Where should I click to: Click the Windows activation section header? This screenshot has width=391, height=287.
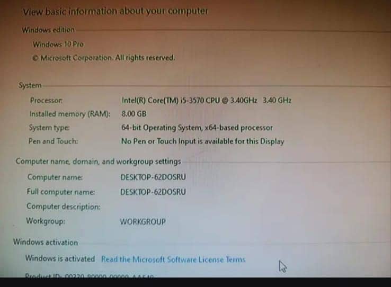(x=46, y=242)
